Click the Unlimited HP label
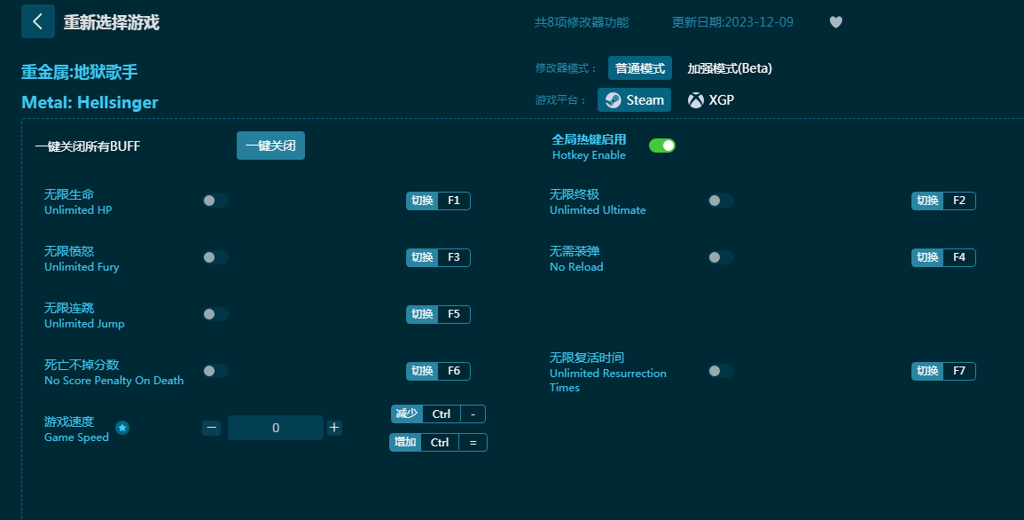This screenshot has height=520, width=1024. coord(78,209)
